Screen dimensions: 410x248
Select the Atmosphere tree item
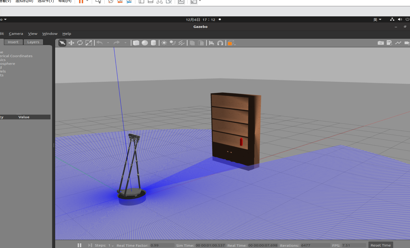coord(8,64)
